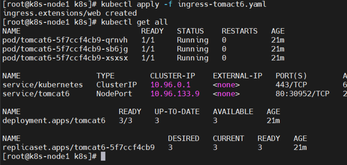
Task: Click Running status of the xsxsx pod
Action: (x=192, y=58)
